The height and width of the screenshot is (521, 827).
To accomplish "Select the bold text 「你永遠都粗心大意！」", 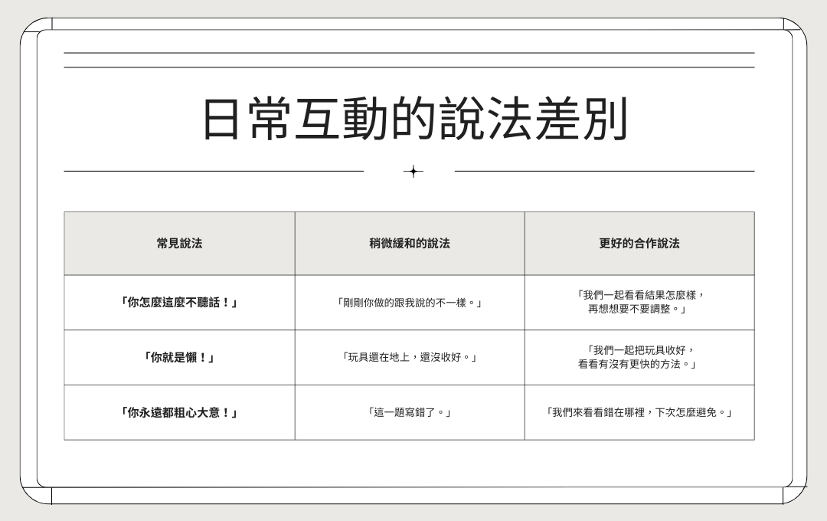I will pyautogui.click(x=179, y=413).
